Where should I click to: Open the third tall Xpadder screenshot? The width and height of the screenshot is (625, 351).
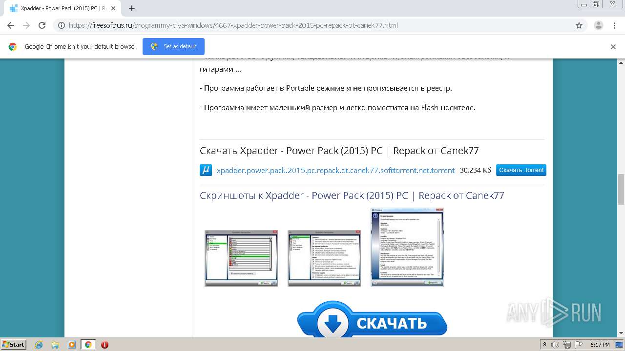[x=407, y=247]
